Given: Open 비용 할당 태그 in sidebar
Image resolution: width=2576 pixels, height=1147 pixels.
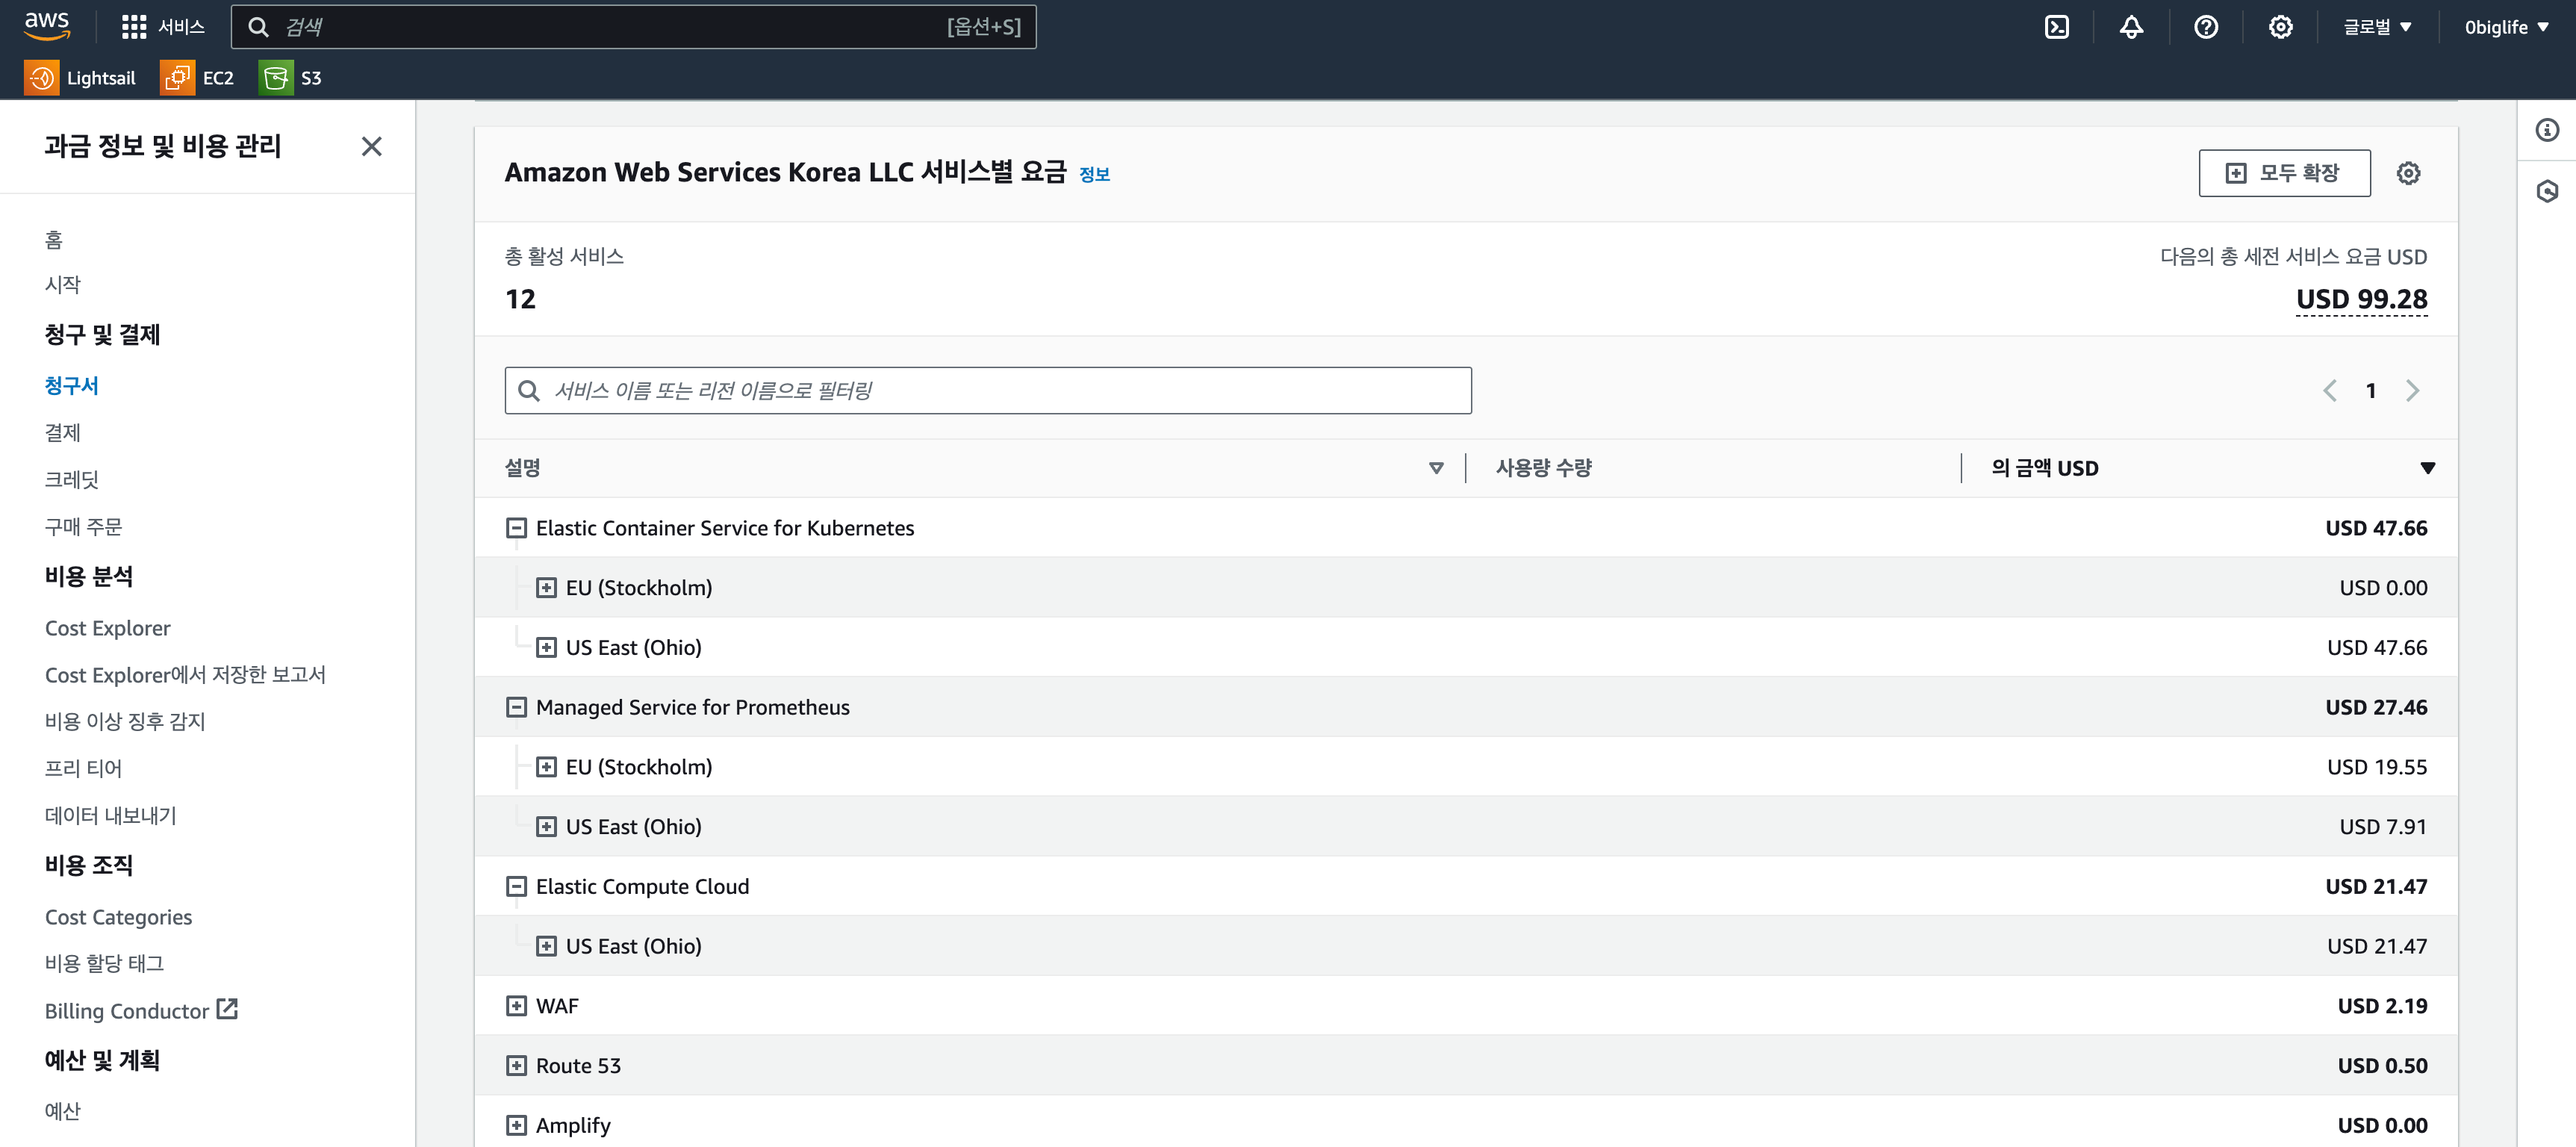Looking at the screenshot, I should click(x=104, y=964).
